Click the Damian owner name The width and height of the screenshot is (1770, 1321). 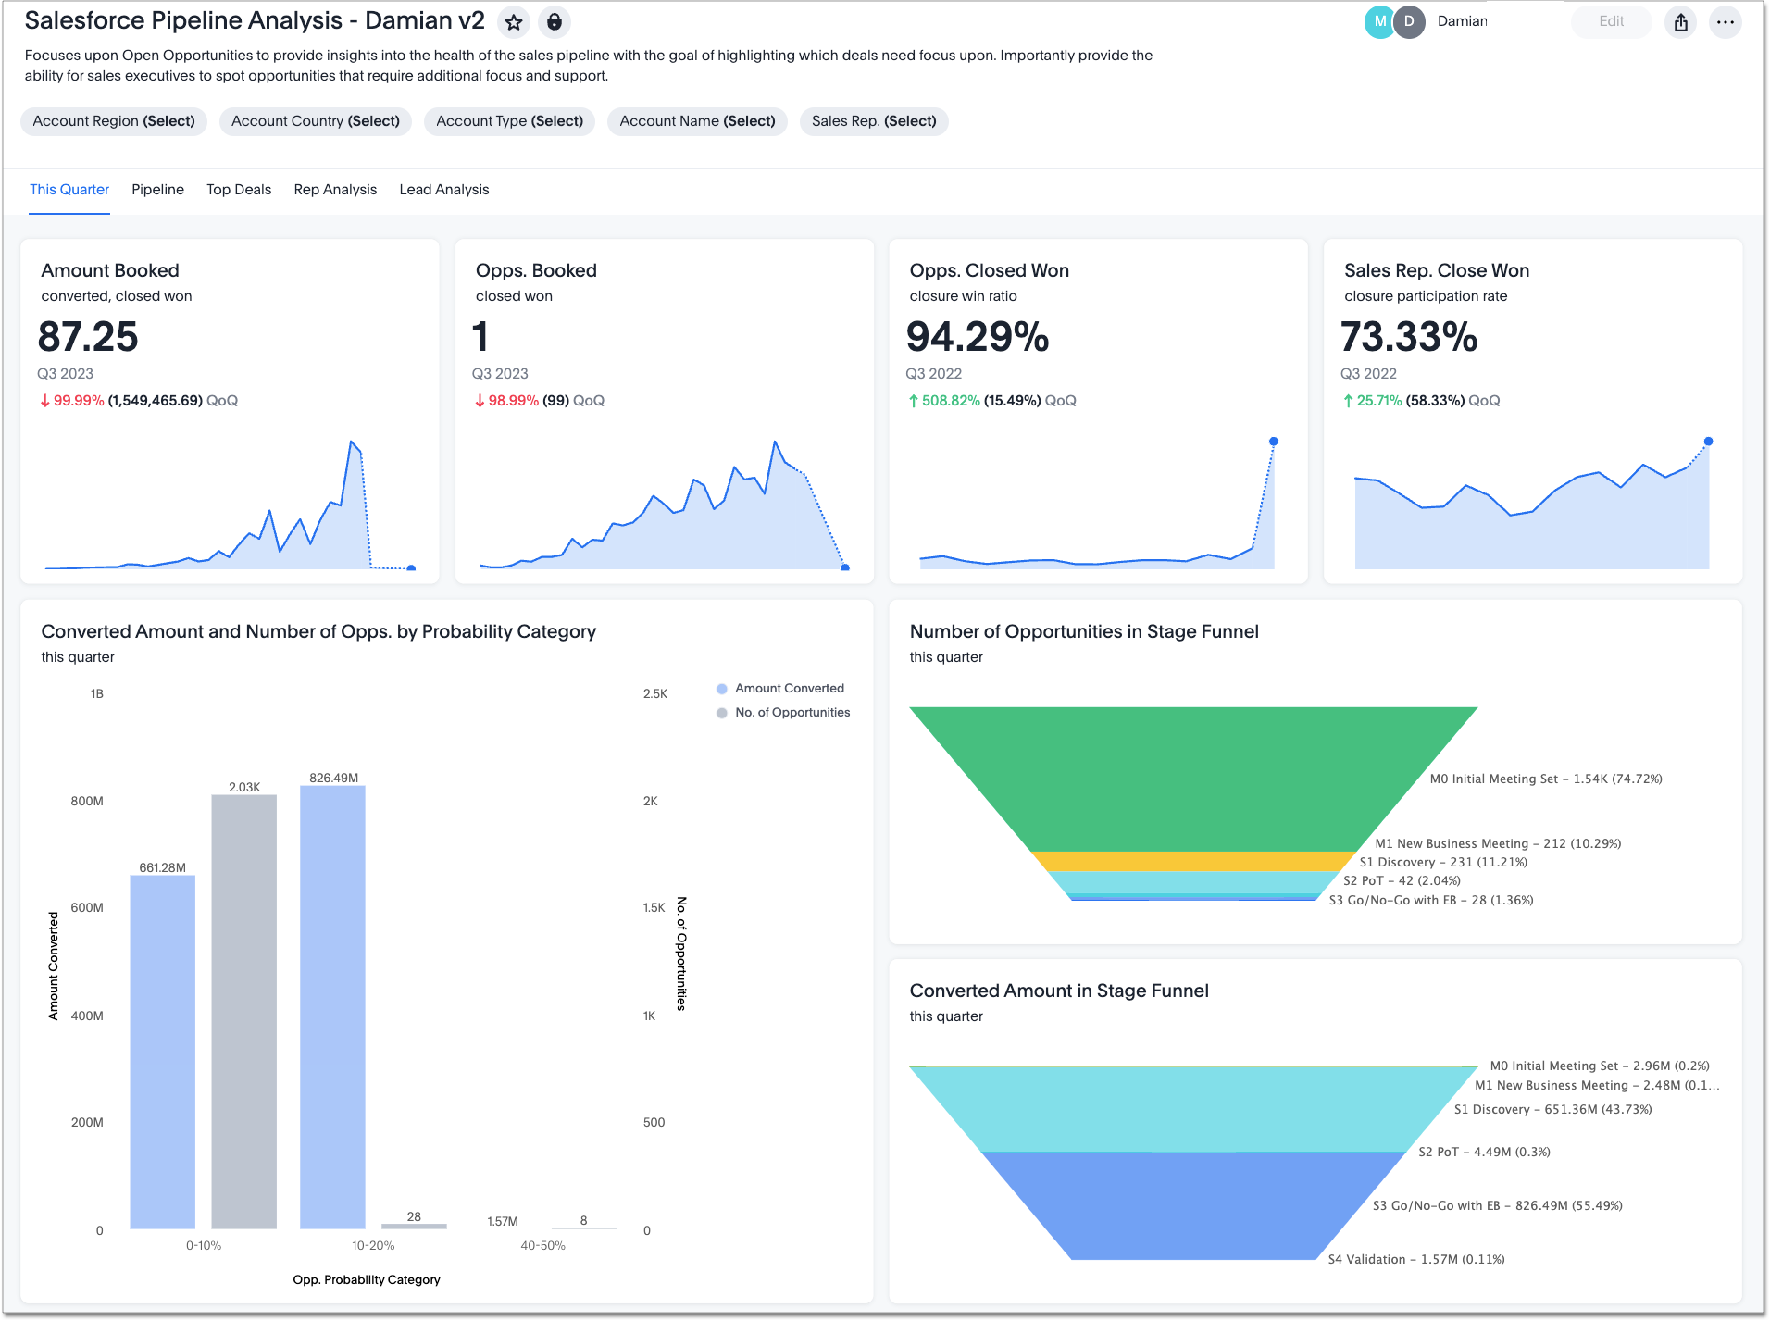click(x=1462, y=21)
